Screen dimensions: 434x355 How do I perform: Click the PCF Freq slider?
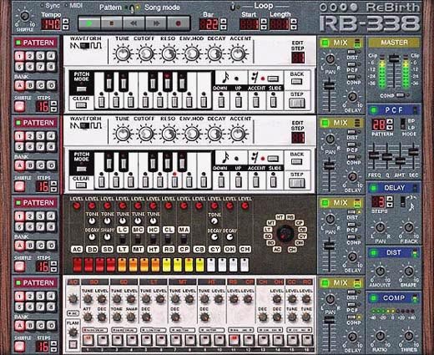[373, 155]
